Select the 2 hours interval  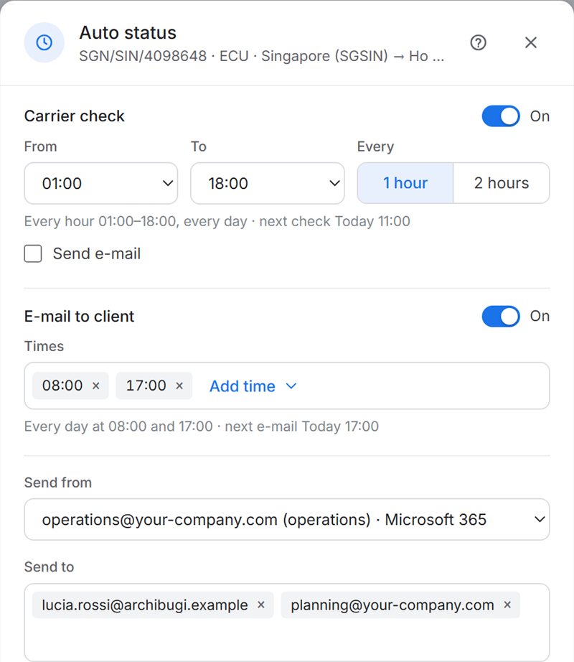tap(502, 183)
